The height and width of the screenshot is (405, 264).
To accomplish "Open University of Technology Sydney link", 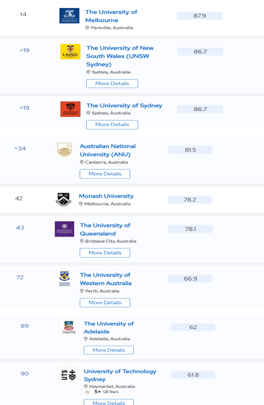I will point(120,375).
